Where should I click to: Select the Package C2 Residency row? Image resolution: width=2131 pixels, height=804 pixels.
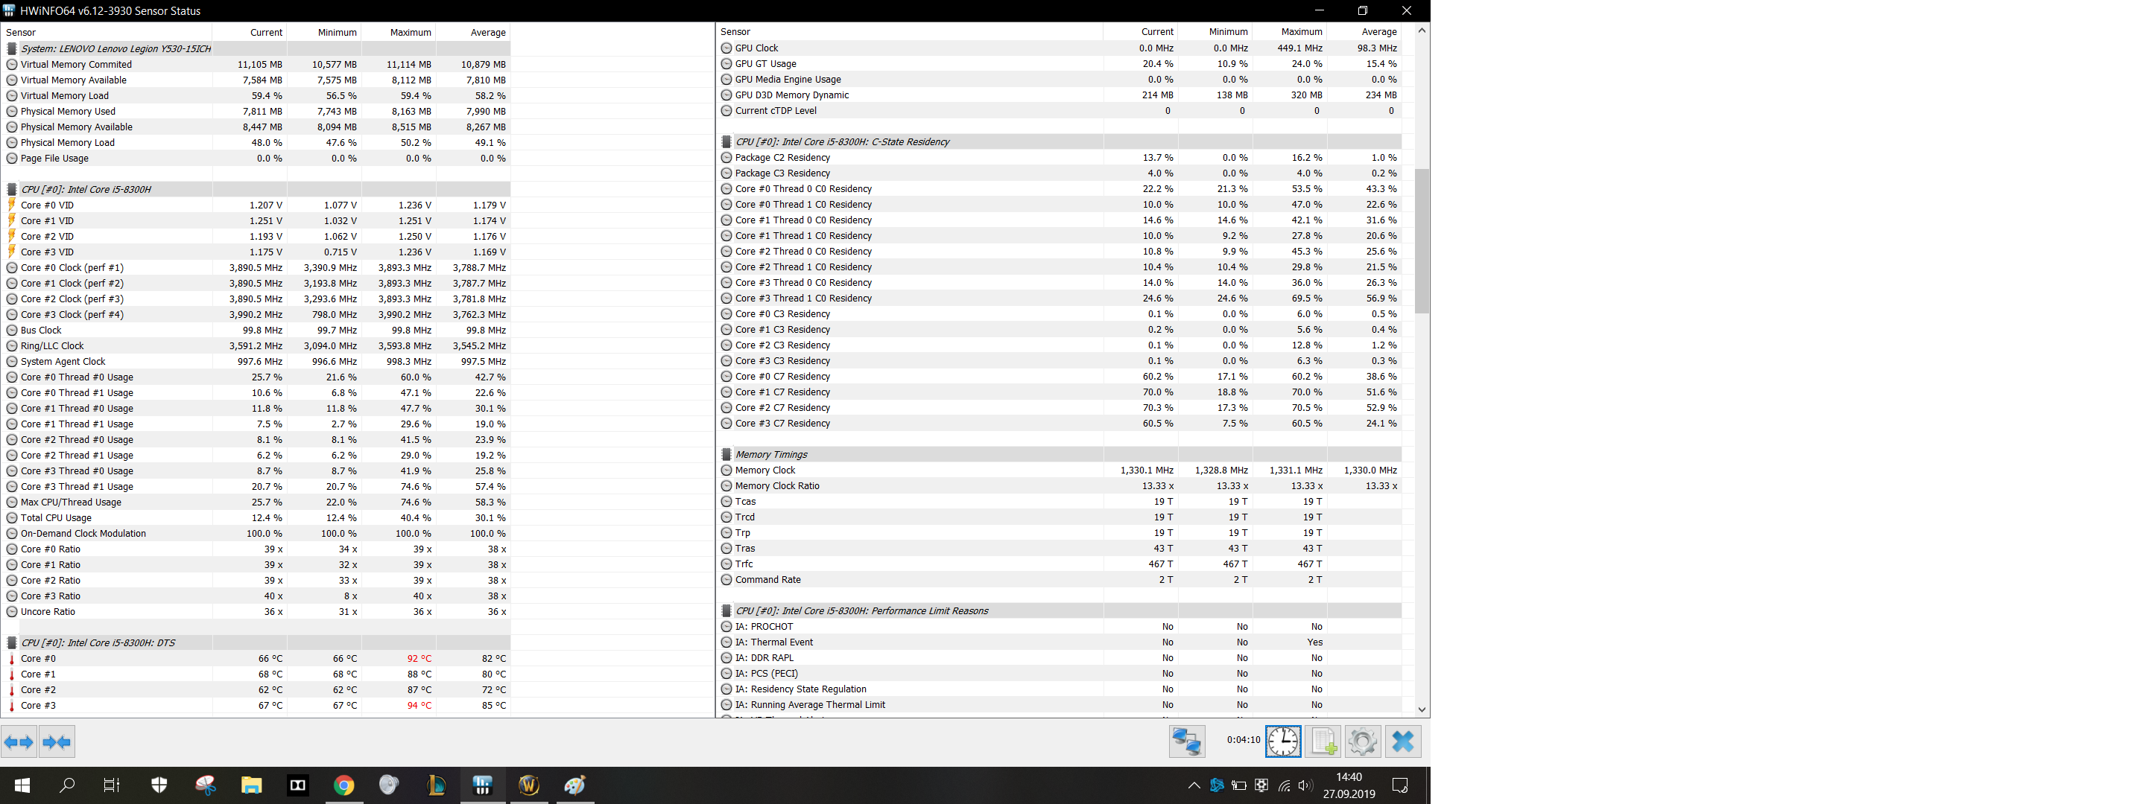click(1060, 158)
